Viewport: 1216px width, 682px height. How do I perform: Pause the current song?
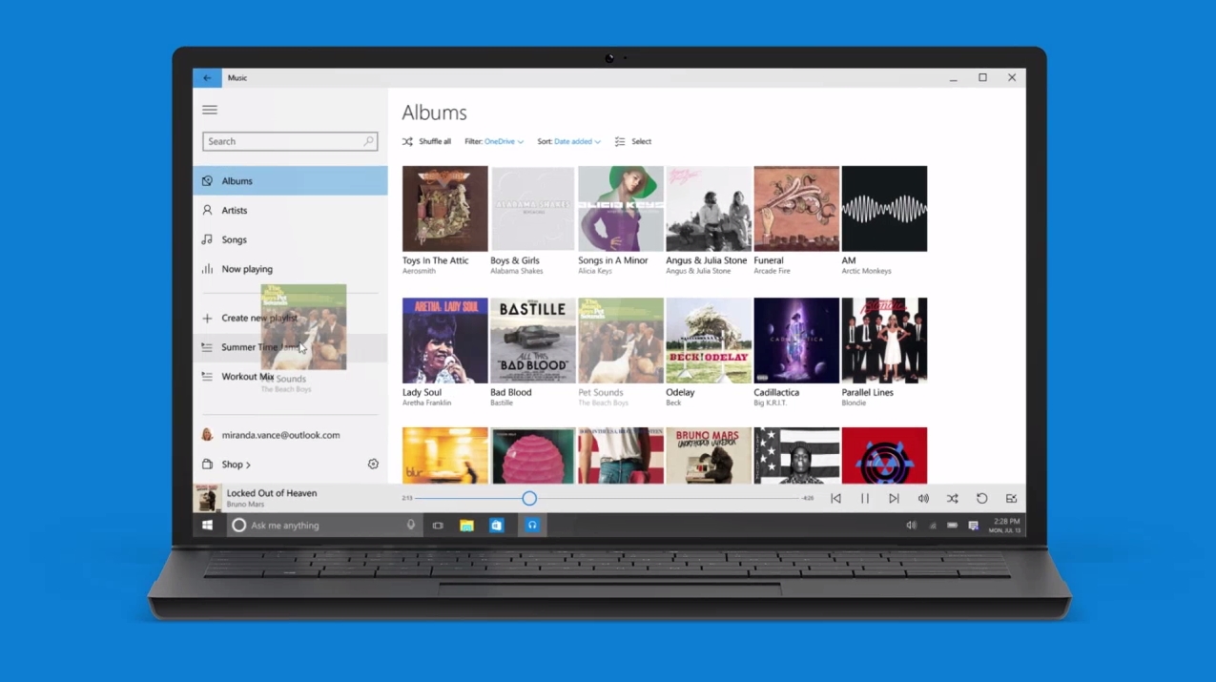(865, 498)
